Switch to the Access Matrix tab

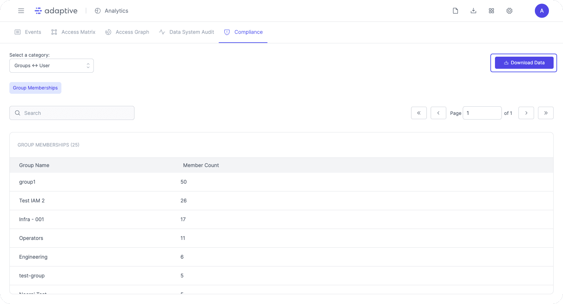pyautogui.click(x=73, y=32)
